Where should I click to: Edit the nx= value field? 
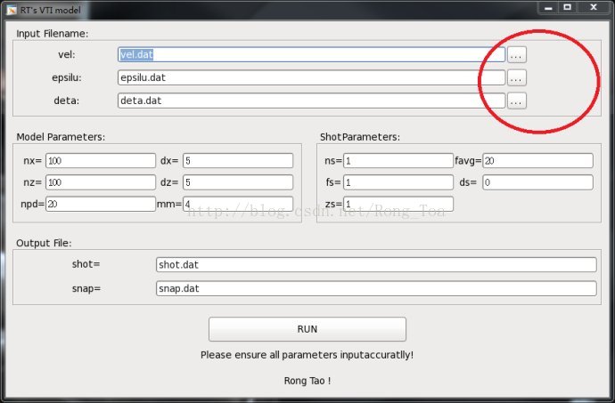(x=101, y=160)
